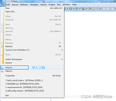Open the Refactor menu
Image resolution: width=116 pixels, height=101 pixels.
(x=24, y=4)
